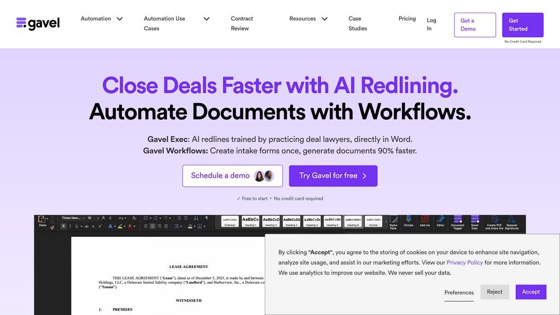This screenshot has height=315, width=560.
Task: Apply the Normal style thumbnail
Action: (x=373, y=221)
